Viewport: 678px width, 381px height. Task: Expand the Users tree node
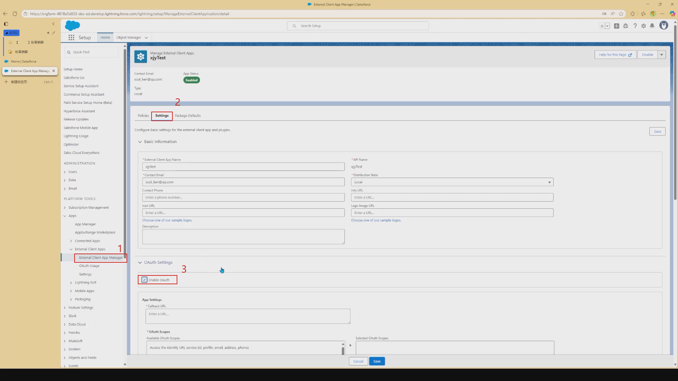[x=65, y=172]
